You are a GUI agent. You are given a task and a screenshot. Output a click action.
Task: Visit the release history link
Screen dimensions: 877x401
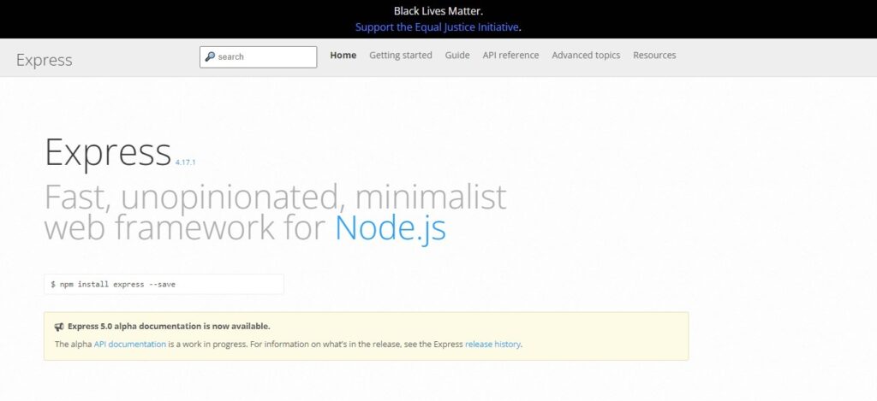pyautogui.click(x=492, y=345)
